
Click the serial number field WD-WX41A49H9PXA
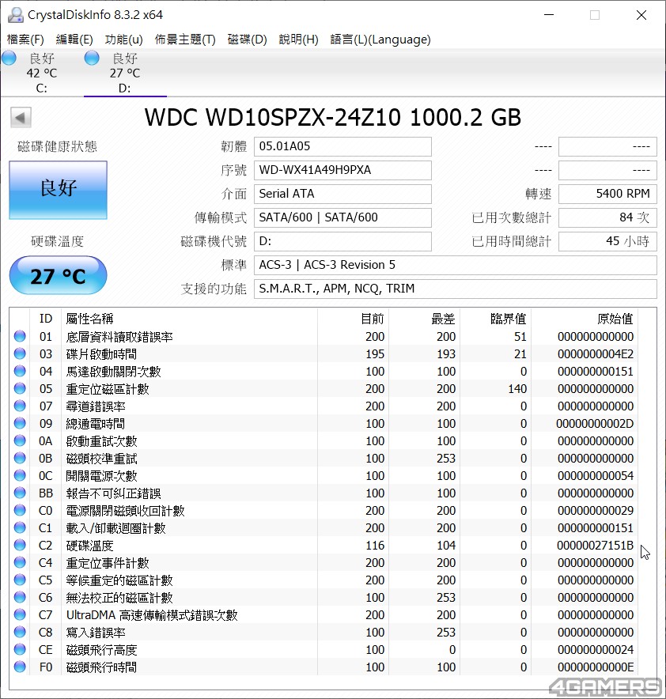(x=342, y=170)
